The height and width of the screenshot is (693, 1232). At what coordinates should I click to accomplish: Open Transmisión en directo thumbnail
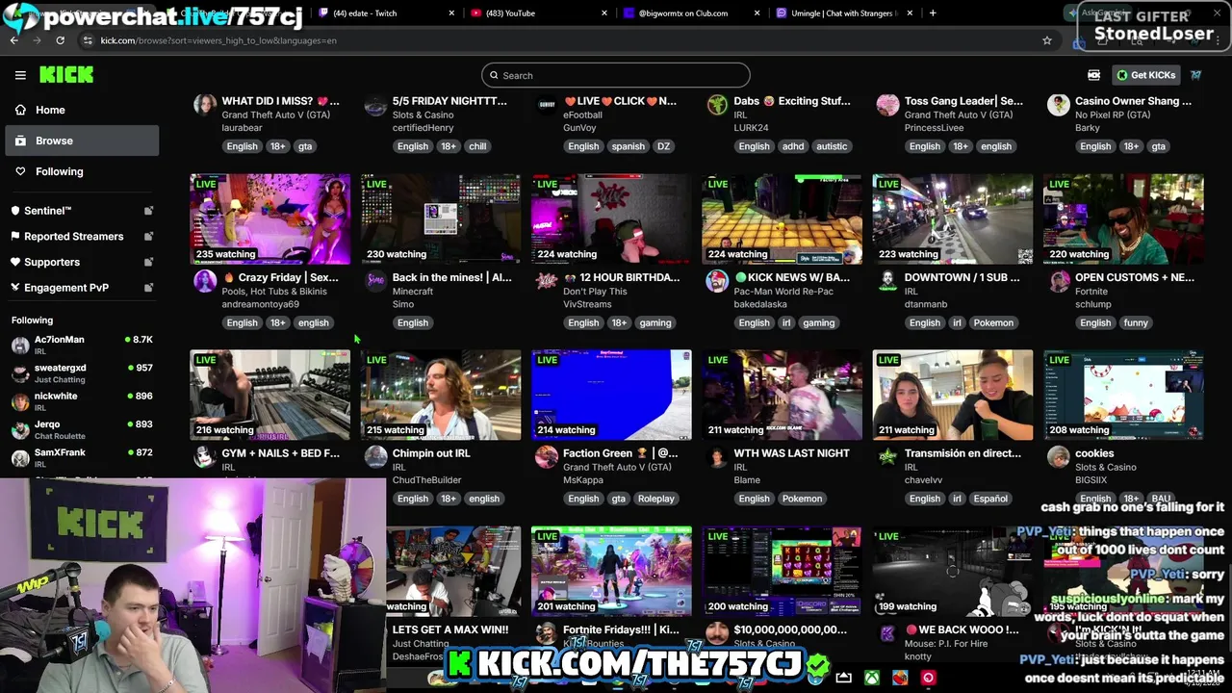[x=953, y=395]
